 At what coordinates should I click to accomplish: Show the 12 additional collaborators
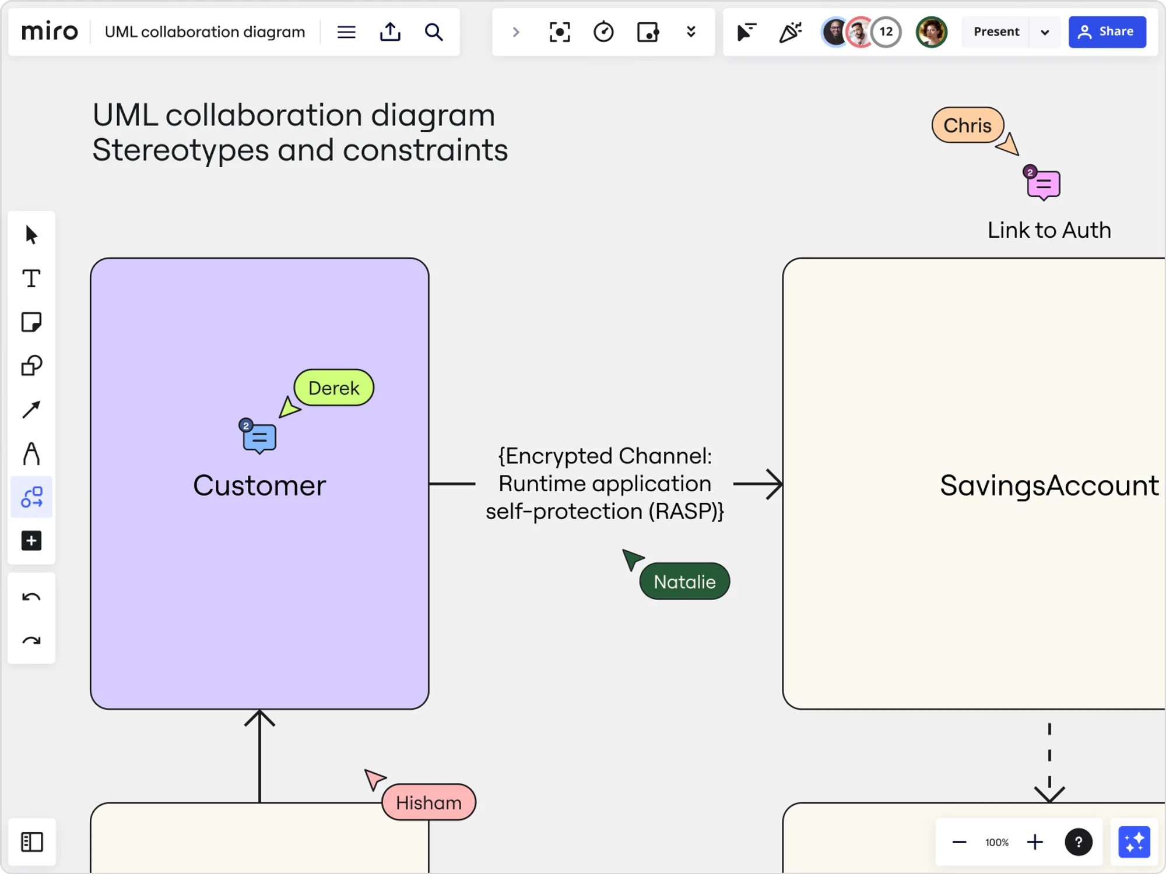pyautogui.click(x=886, y=31)
